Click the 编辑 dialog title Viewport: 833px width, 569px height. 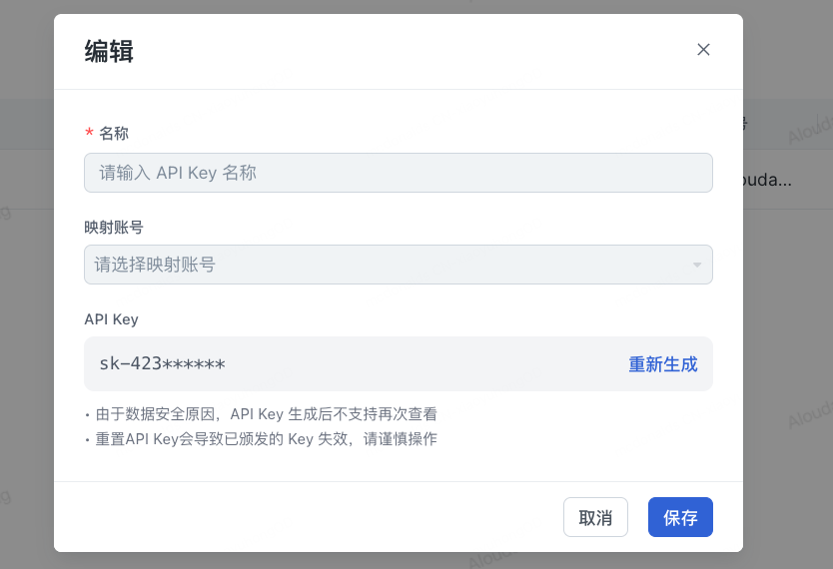(109, 52)
